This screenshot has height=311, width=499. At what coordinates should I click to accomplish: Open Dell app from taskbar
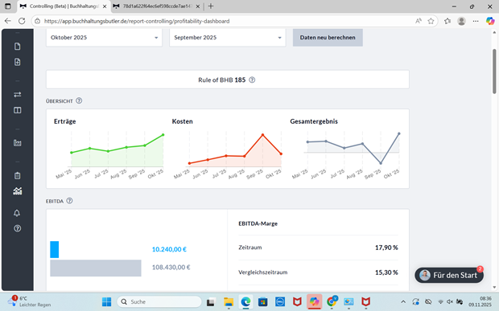(280, 302)
